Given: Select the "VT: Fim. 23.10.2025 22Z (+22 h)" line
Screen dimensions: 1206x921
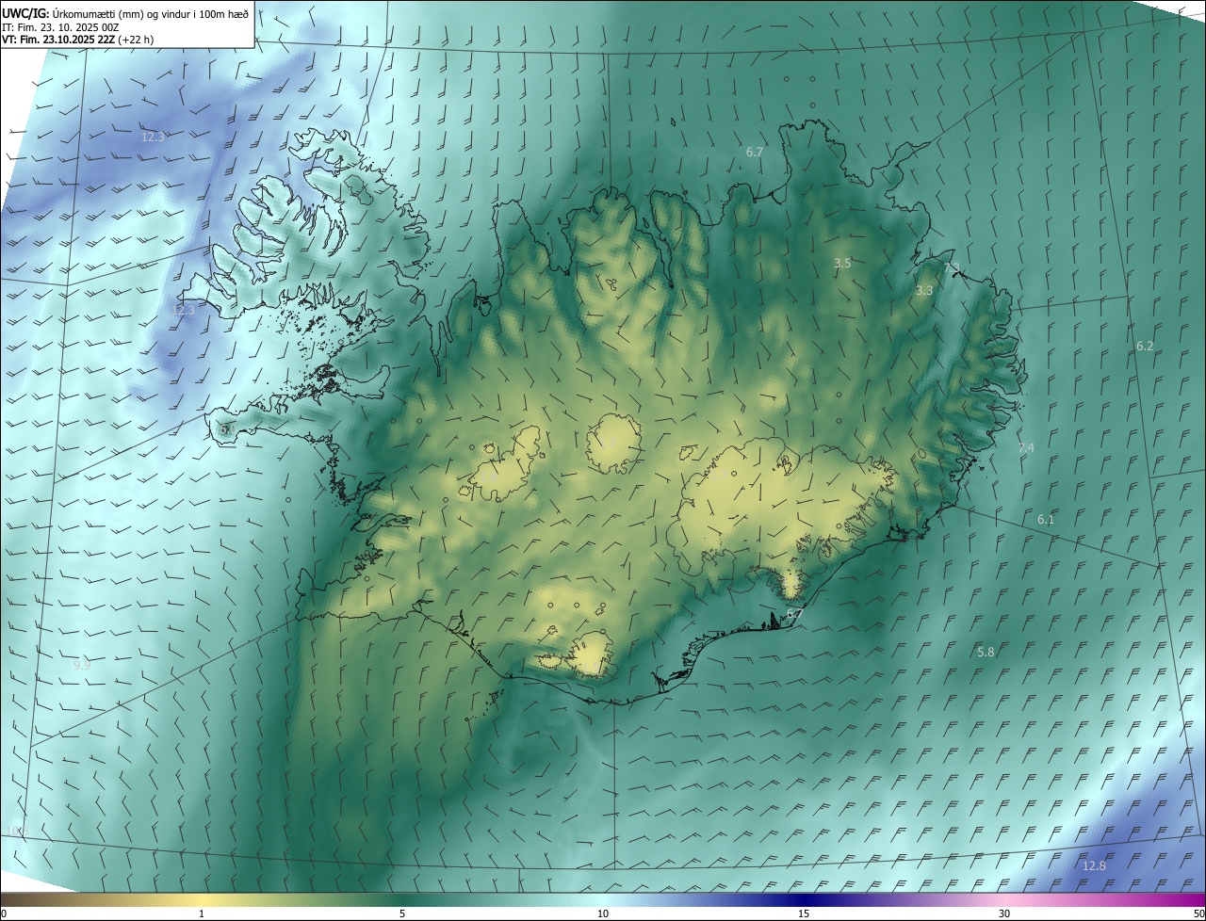Looking at the screenshot, I should 78,40.
